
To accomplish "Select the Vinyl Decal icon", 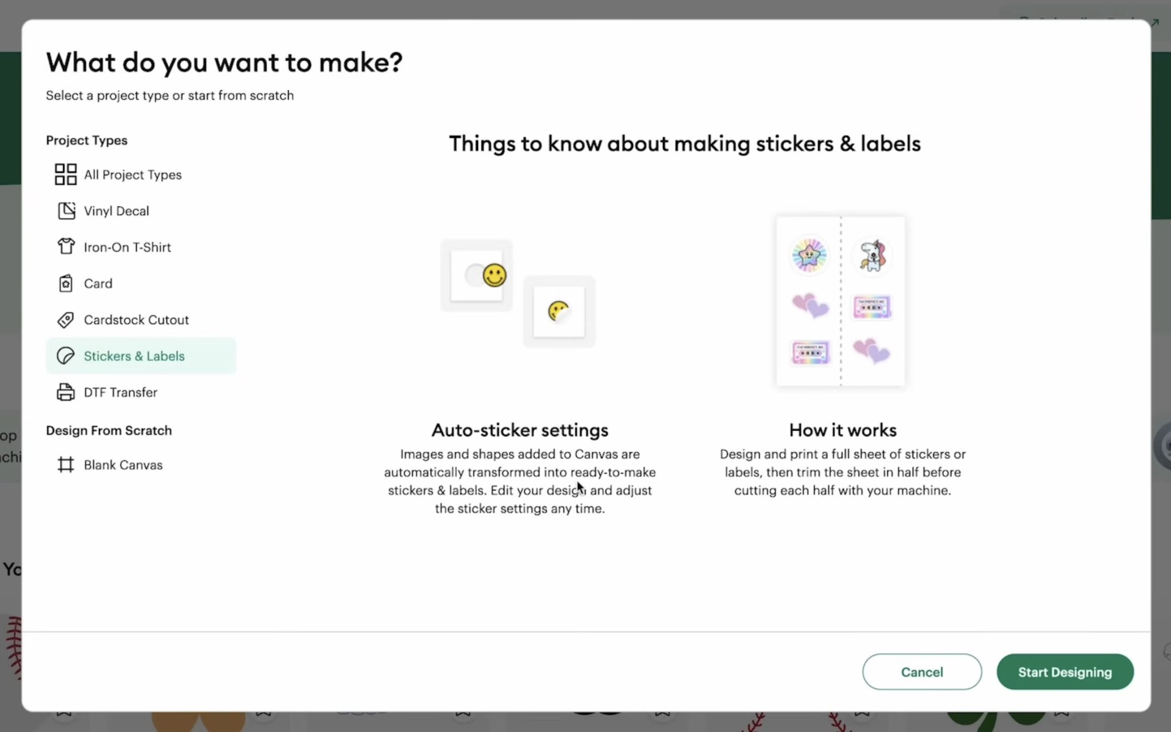I will [66, 210].
